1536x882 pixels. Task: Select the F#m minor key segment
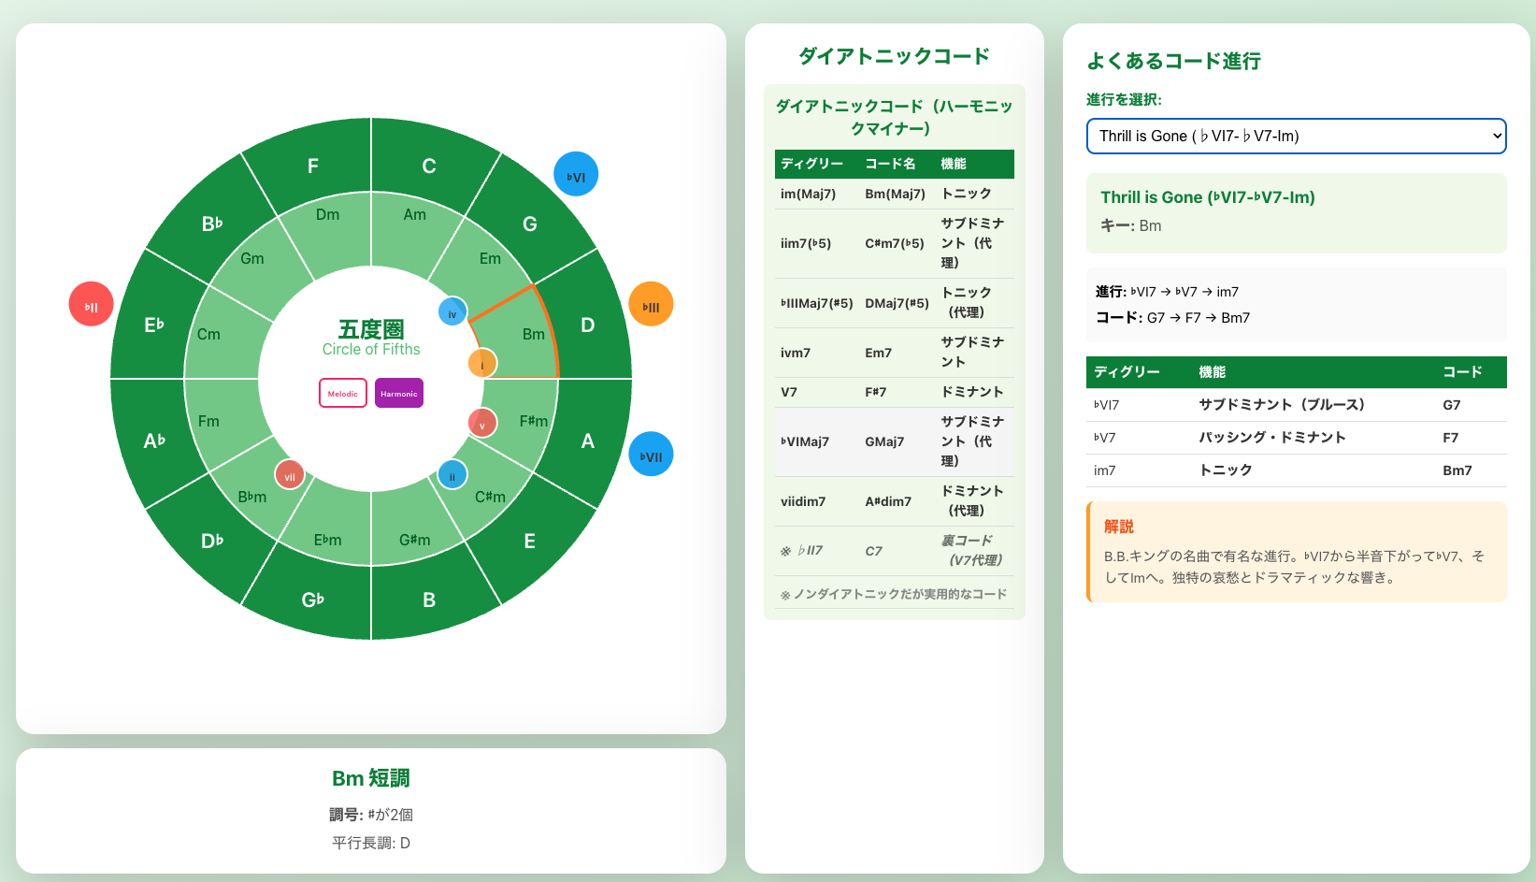[x=531, y=422]
